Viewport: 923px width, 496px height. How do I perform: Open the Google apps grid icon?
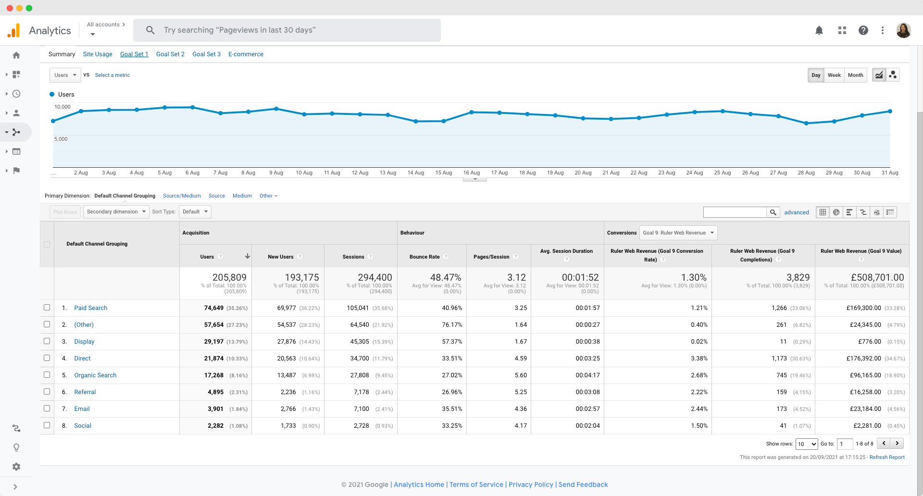(842, 30)
